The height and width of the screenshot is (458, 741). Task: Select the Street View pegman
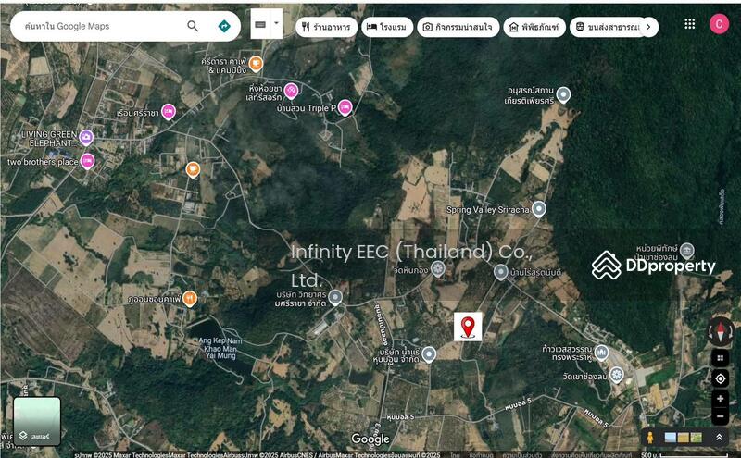coord(650,438)
